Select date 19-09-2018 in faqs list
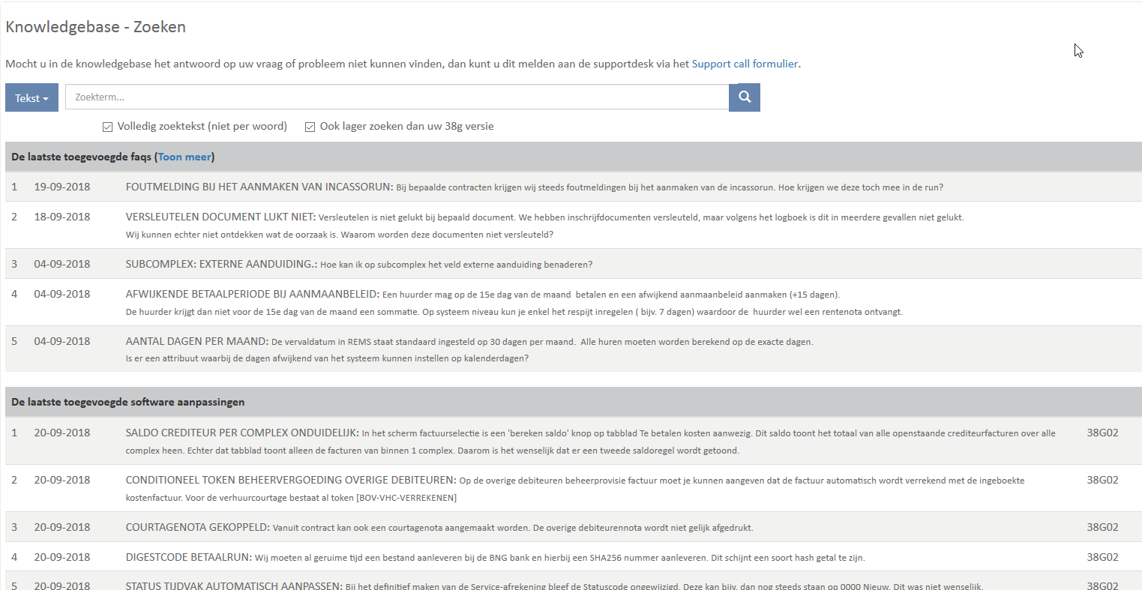The height and width of the screenshot is (590, 1142). pos(62,187)
